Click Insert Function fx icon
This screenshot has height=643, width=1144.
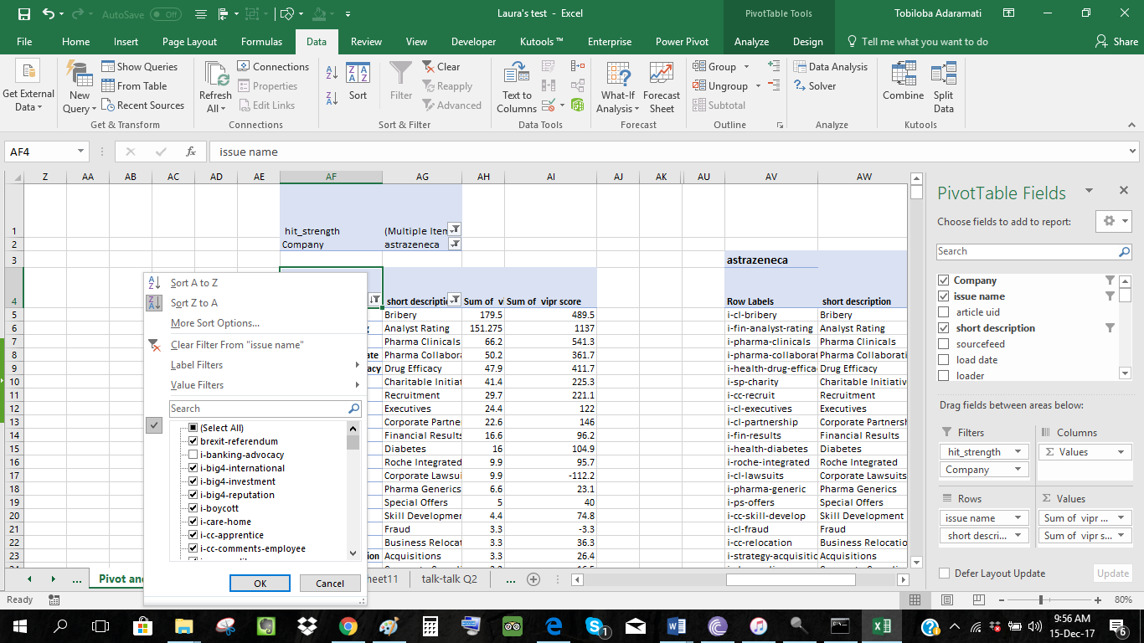coord(191,152)
